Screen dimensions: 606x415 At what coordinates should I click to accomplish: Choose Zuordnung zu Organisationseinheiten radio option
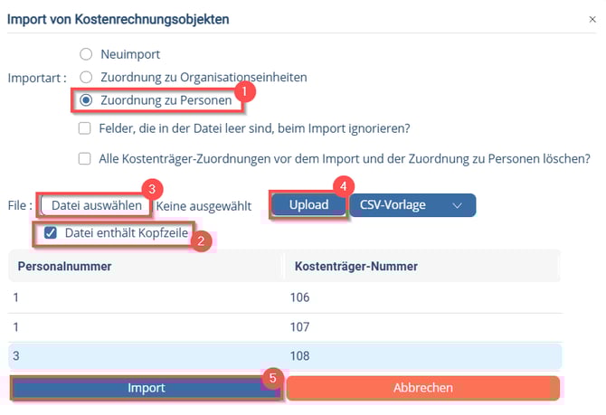click(x=87, y=78)
